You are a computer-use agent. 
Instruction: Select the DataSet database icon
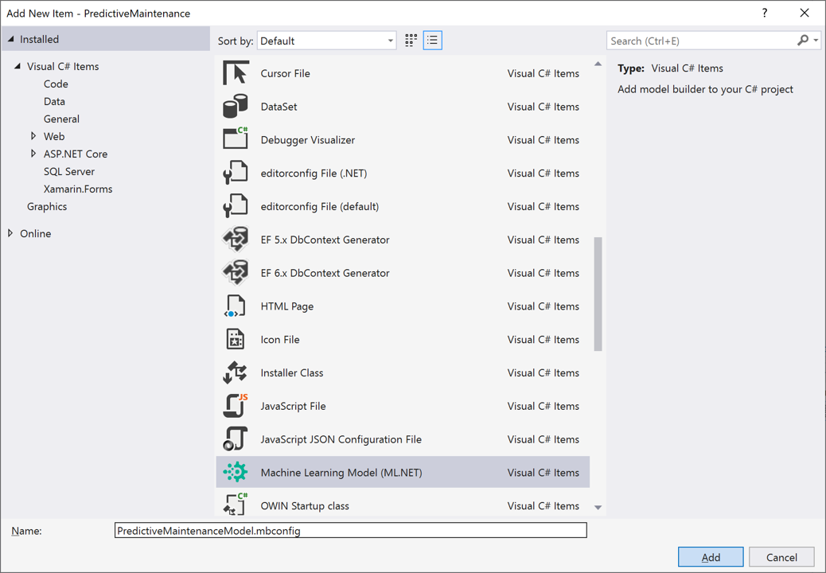pyautogui.click(x=236, y=107)
